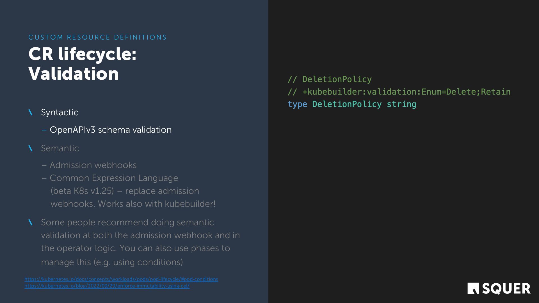Click the slash bullet beside 'Some people recommend'

pyautogui.click(x=31, y=222)
